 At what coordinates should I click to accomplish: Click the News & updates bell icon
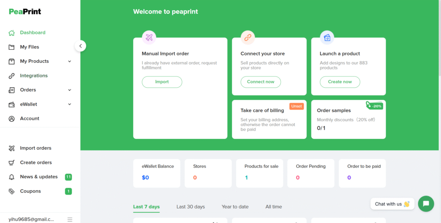[12, 177]
